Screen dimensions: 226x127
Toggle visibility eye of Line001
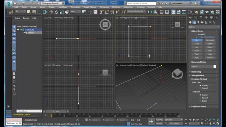tap(24, 33)
